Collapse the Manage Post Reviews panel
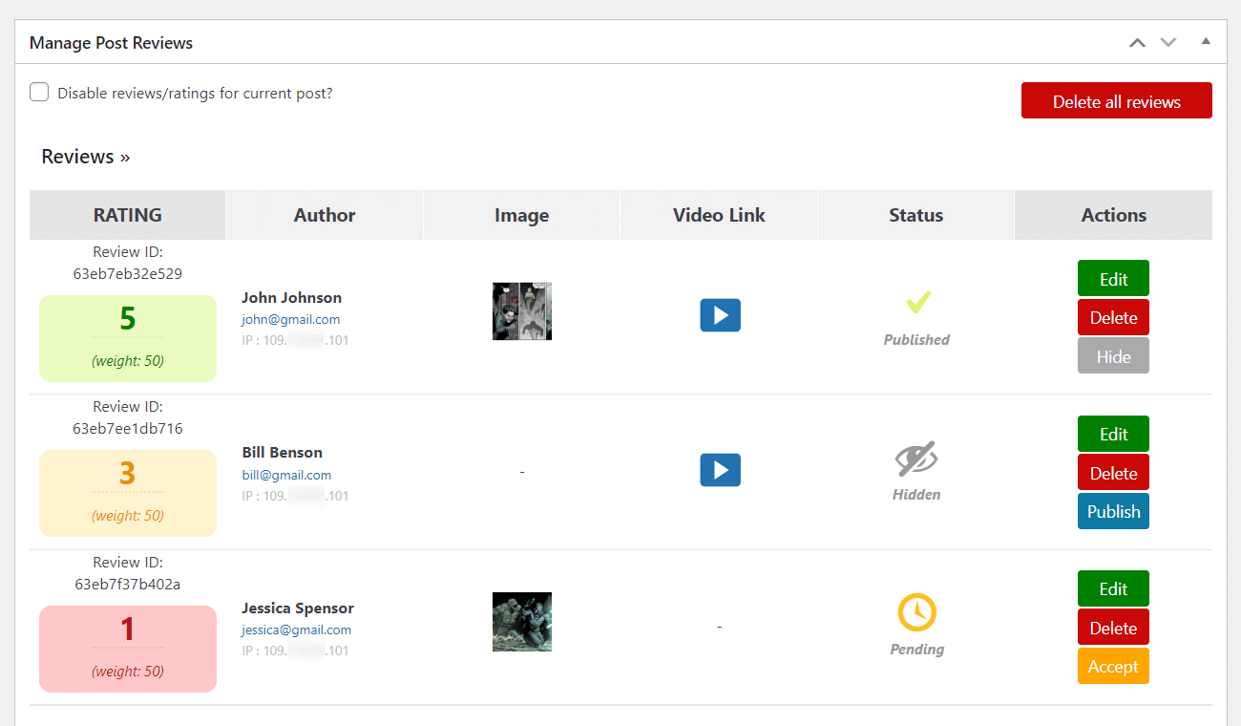1241x726 pixels. [x=1206, y=42]
